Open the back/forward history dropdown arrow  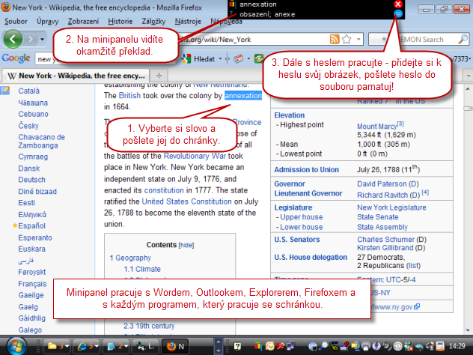42,39
